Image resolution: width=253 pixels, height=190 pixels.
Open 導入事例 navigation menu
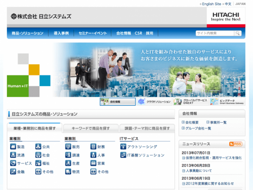point(61,33)
